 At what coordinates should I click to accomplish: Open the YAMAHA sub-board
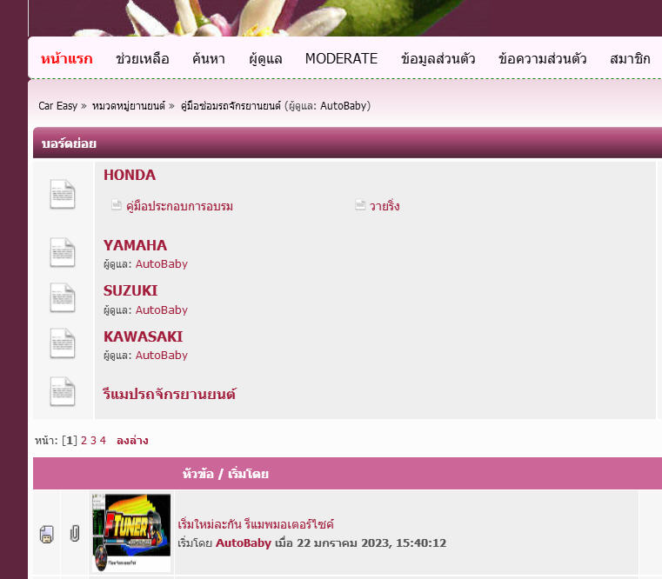coord(135,245)
